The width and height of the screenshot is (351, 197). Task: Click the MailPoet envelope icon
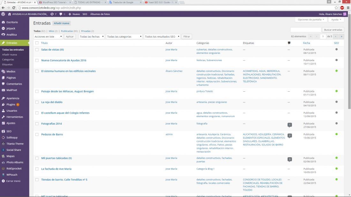pyautogui.click(x=3, y=90)
